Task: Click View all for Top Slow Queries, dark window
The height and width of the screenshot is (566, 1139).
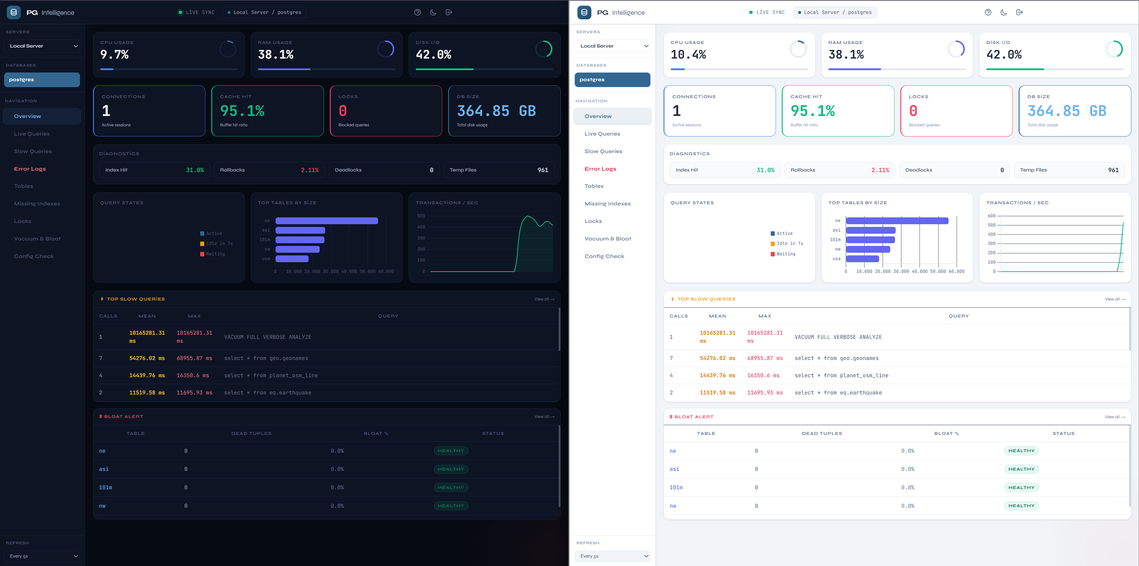Action: point(544,299)
